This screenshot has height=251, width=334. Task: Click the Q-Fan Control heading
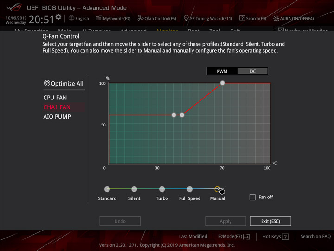coord(61,36)
